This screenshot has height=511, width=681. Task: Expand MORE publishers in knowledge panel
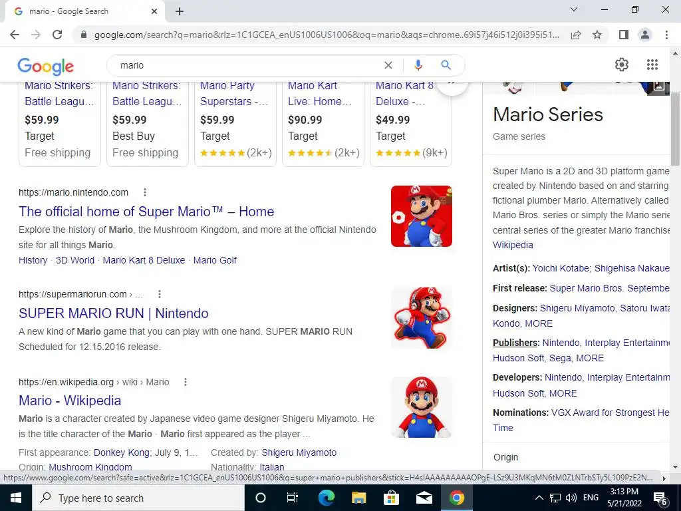590,358
